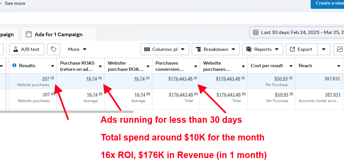
Task: Click the Cost per result header label
Action: click(267, 66)
